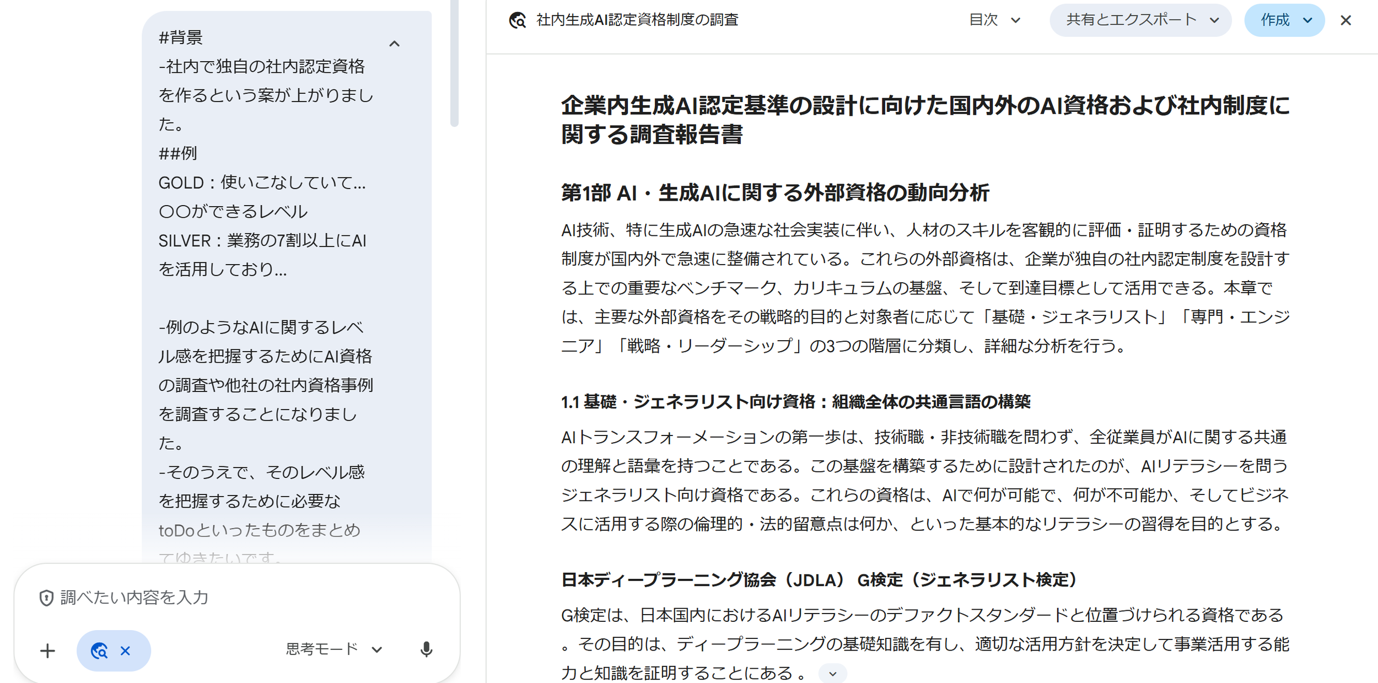1378x683 pixels.
Task: Open the 共有とエクスポート dropdown
Action: [x=1140, y=20]
